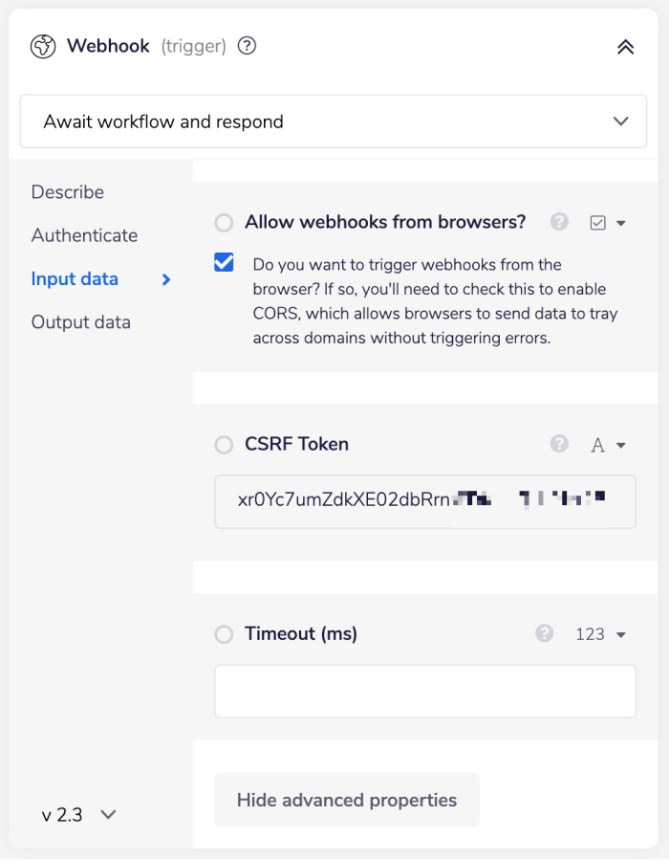Click inside the empty Timeout input field
Screen dimensions: 669x860
point(424,691)
